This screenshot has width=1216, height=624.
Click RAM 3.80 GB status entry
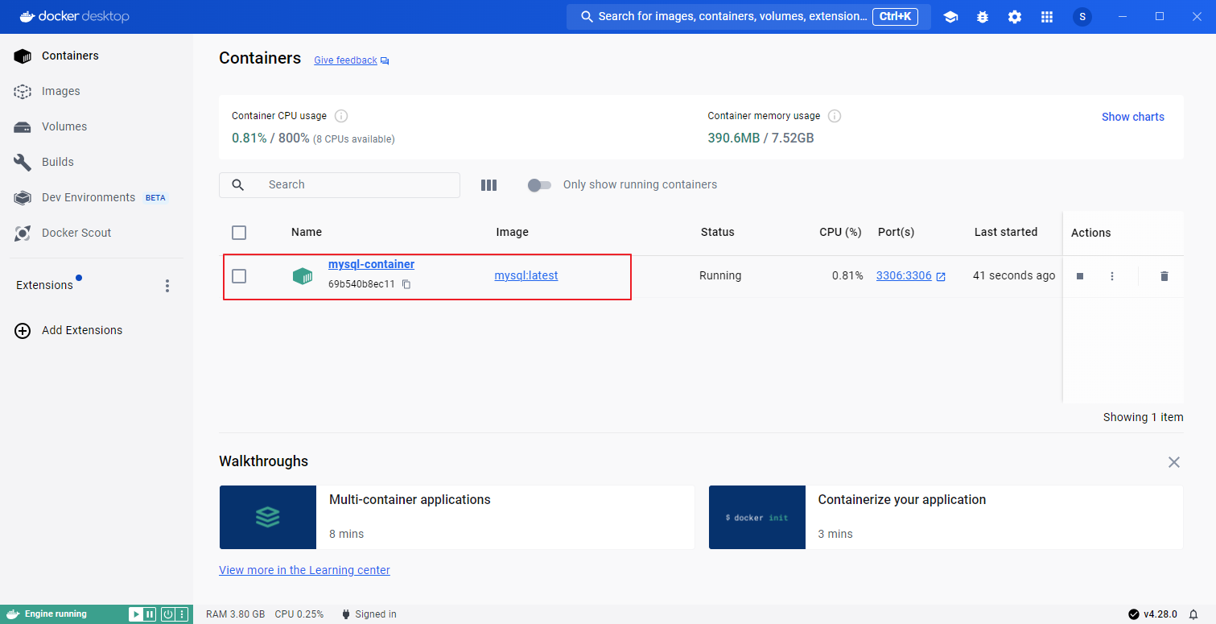coord(235,614)
